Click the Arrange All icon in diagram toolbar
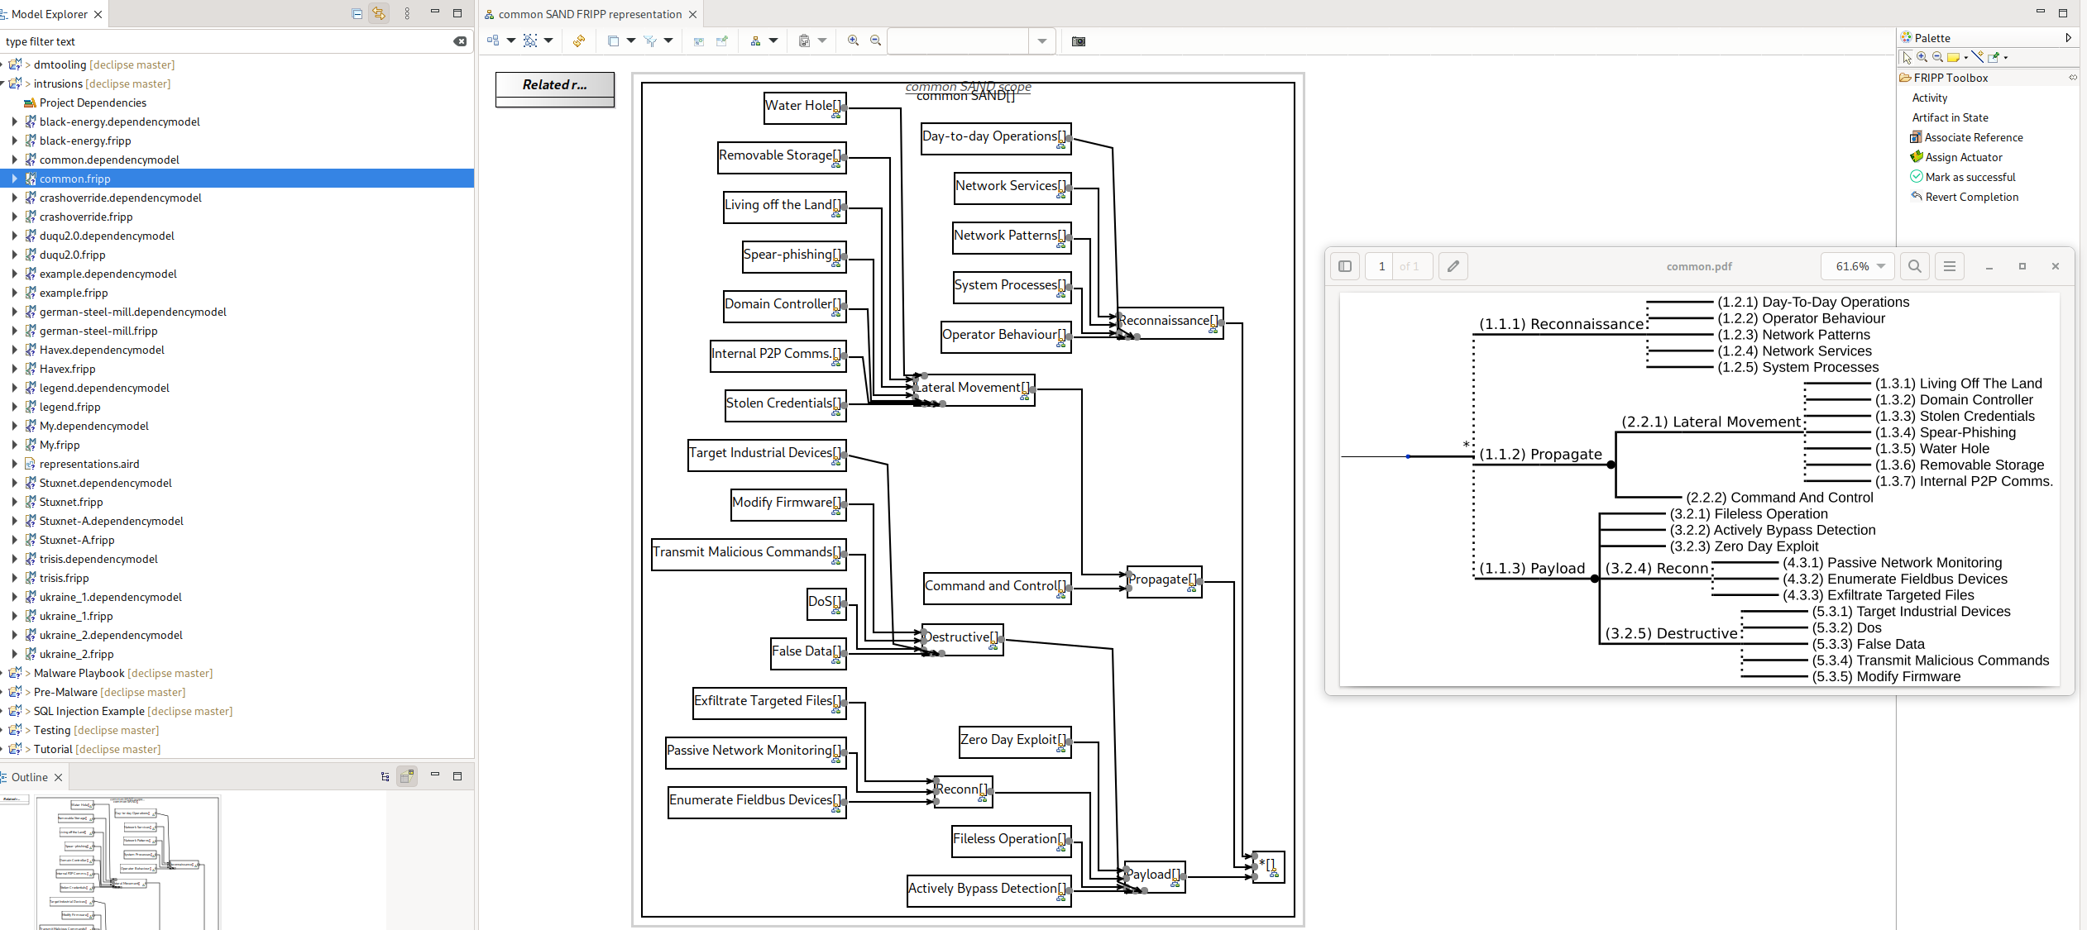Screen dimensions: 2087x930 (x=493, y=41)
